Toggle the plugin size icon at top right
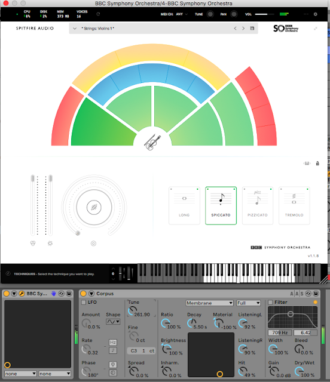 tap(316, 29)
